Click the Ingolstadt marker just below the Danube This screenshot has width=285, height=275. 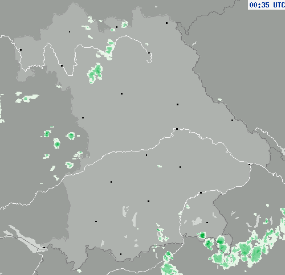click(x=146, y=155)
